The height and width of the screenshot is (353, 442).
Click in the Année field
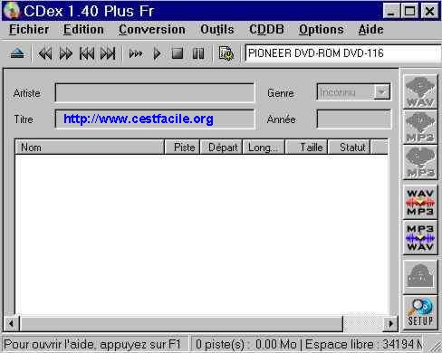(354, 119)
